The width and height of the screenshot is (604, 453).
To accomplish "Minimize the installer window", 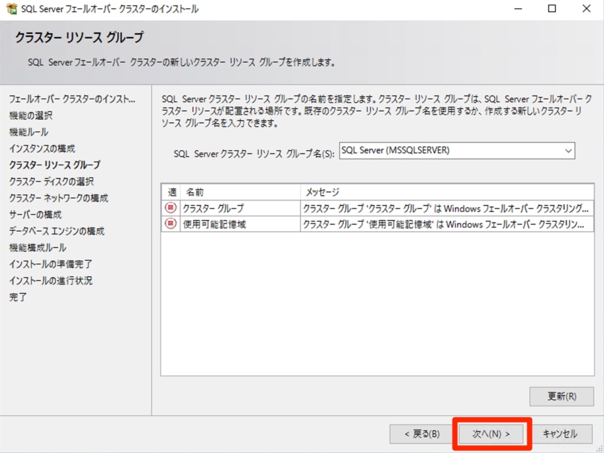I will (518, 8).
